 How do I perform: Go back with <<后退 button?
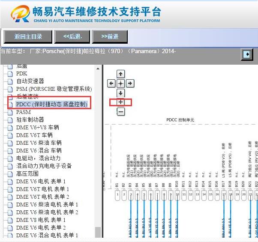coord(72,36)
